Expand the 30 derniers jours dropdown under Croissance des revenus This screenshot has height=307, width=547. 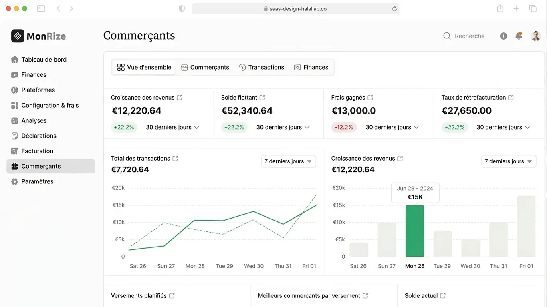pyautogui.click(x=172, y=127)
